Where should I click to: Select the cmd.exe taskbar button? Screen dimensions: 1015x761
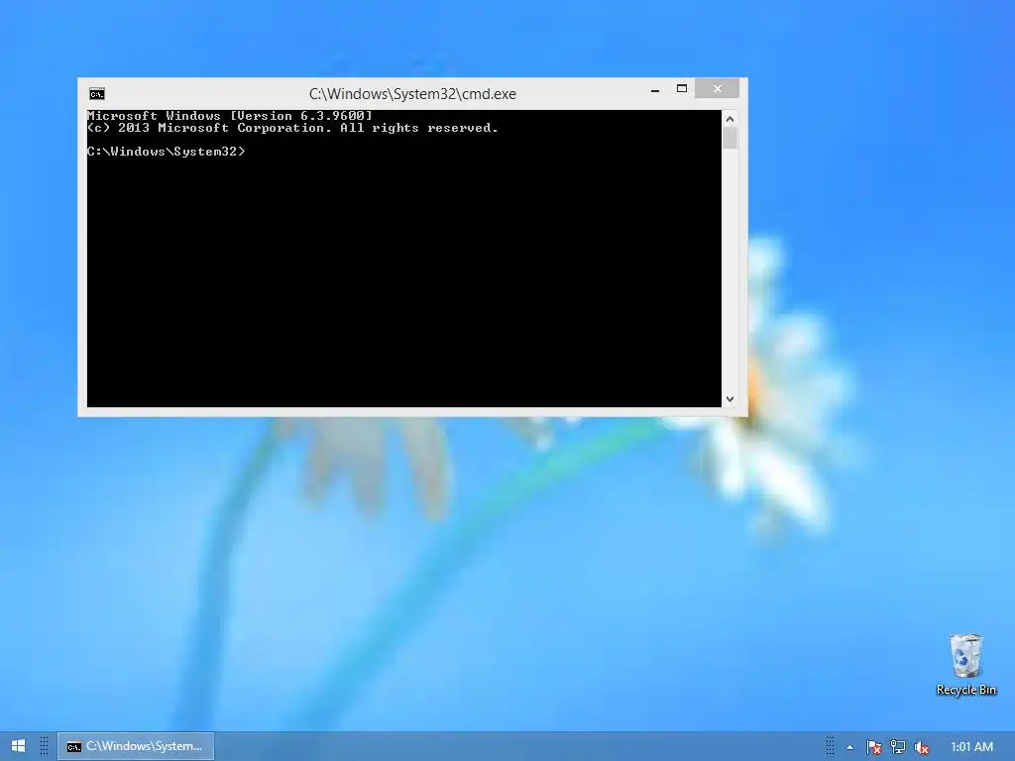pyautogui.click(x=136, y=746)
